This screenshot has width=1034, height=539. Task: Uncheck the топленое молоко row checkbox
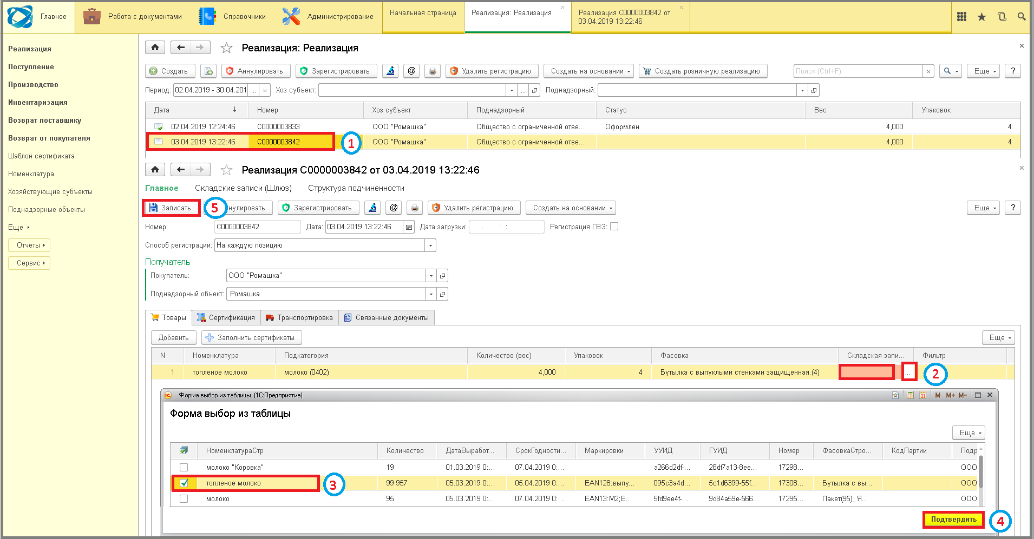pyautogui.click(x=184, y=483)
